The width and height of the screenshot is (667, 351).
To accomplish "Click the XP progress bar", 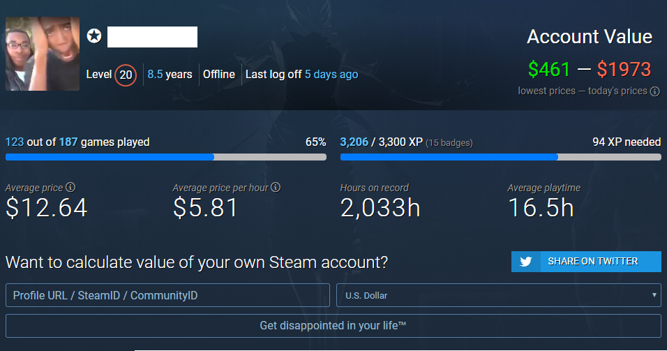I will 500,157.
